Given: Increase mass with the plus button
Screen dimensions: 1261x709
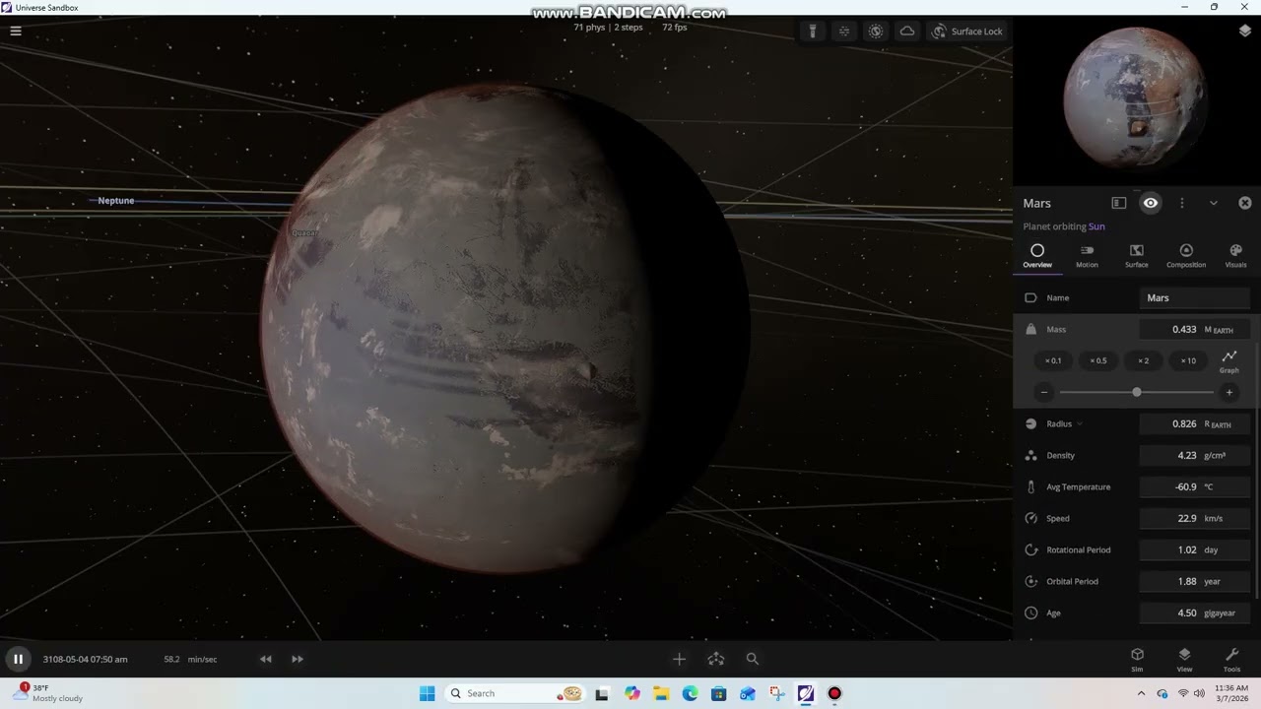Looking at the screenshot, I should tap(1228, 392).
